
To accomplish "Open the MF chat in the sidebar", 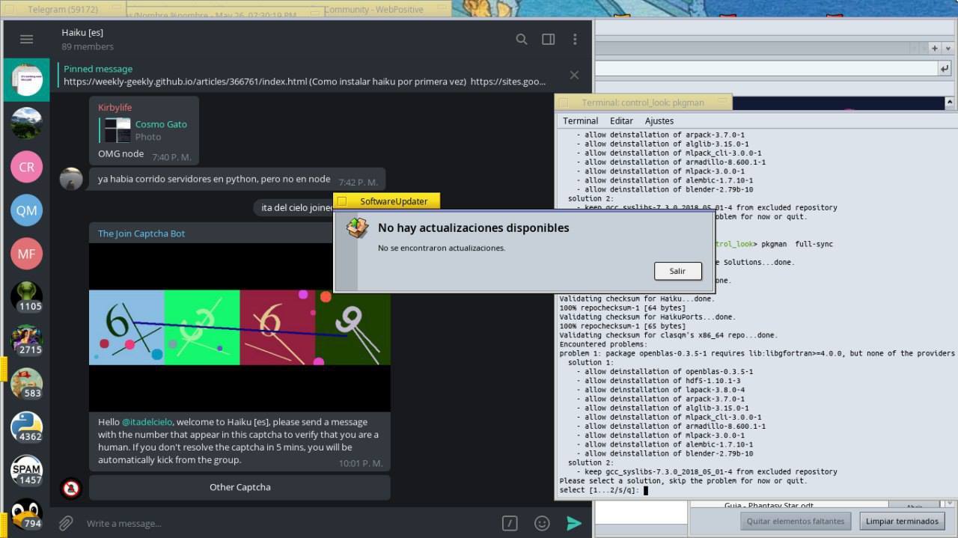I will pyautogui.click(x=26, y=254).
